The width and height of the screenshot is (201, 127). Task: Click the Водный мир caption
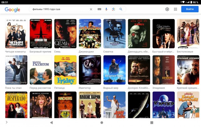click(111, 88)
